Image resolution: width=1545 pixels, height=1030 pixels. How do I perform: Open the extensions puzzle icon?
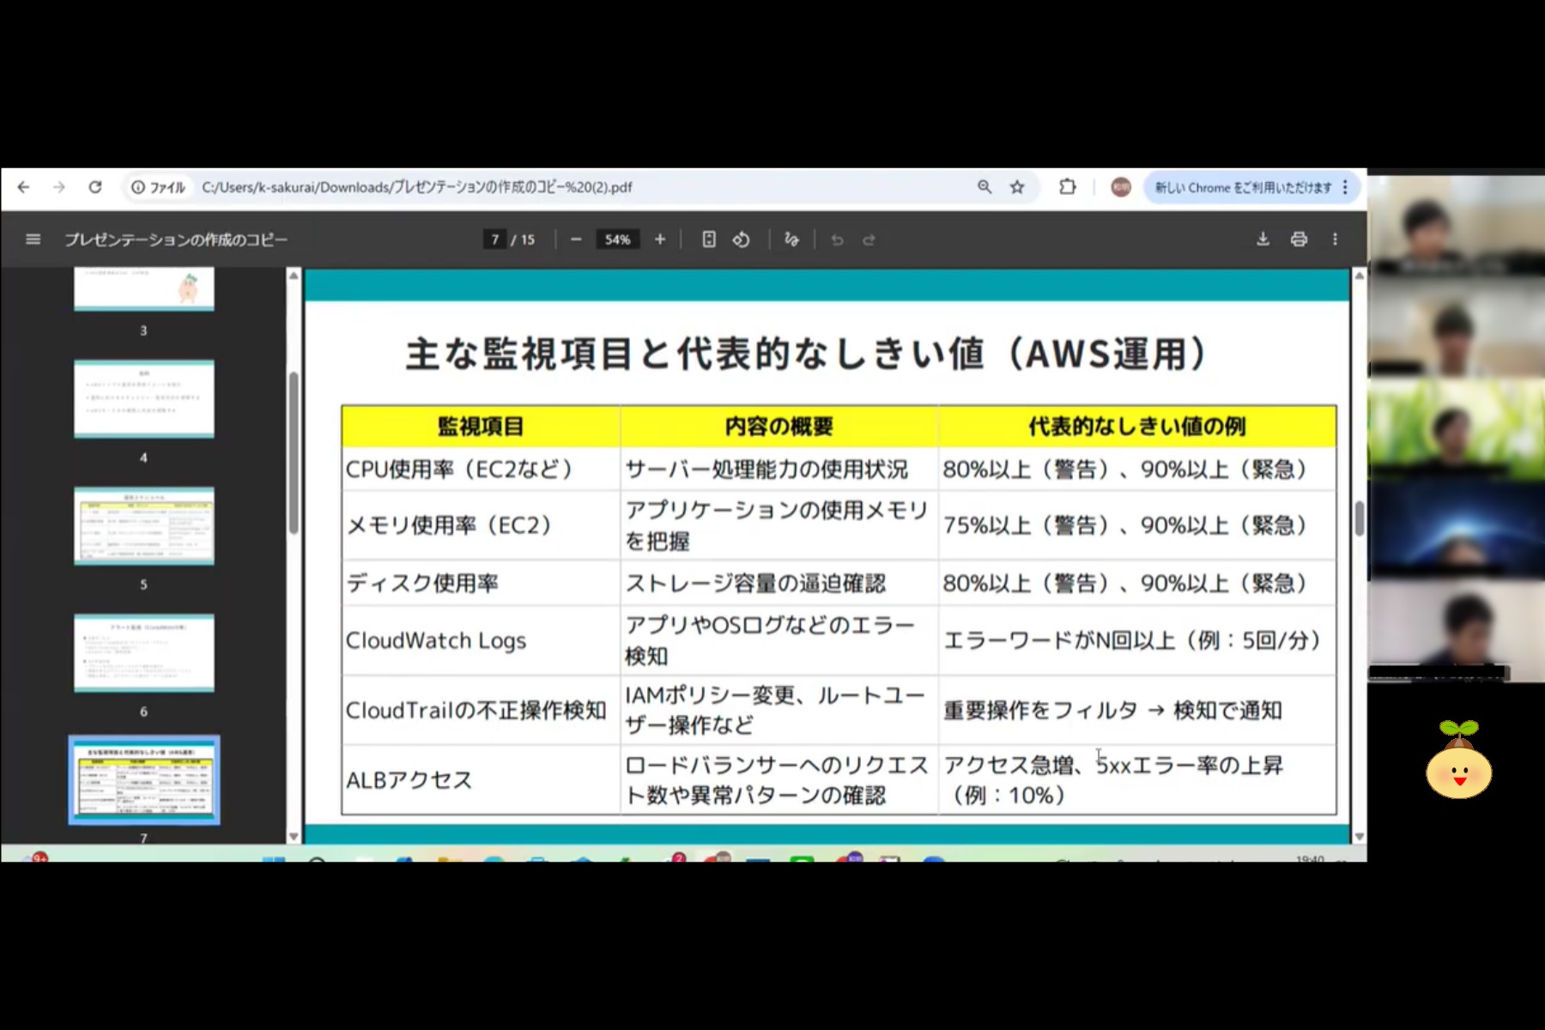click(1067, 187)
